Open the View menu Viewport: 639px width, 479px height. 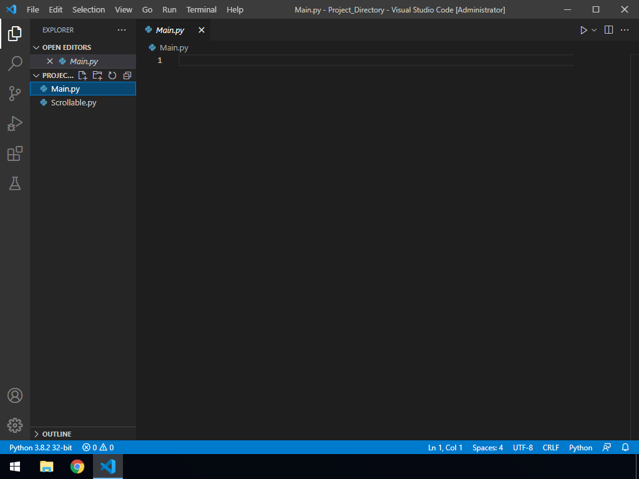[x=123, y=9]
